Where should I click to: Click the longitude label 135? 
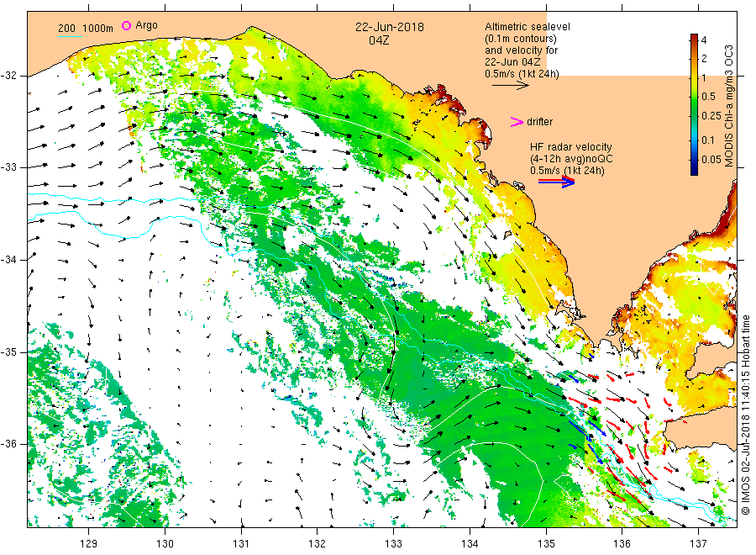(546, 543)
